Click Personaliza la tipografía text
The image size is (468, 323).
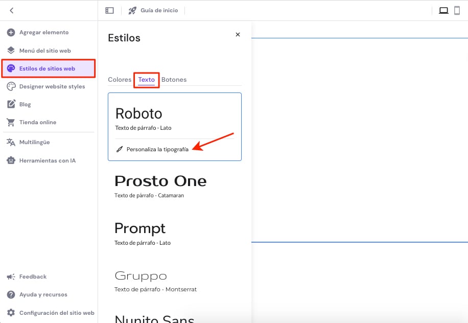point(157,149)
